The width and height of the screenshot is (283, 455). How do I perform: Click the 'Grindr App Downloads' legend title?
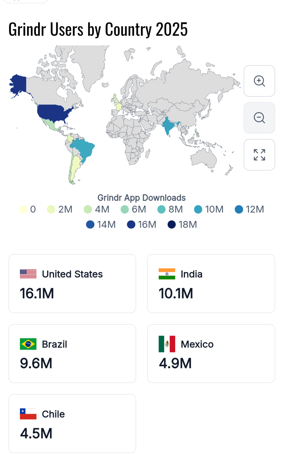[141, 198]
